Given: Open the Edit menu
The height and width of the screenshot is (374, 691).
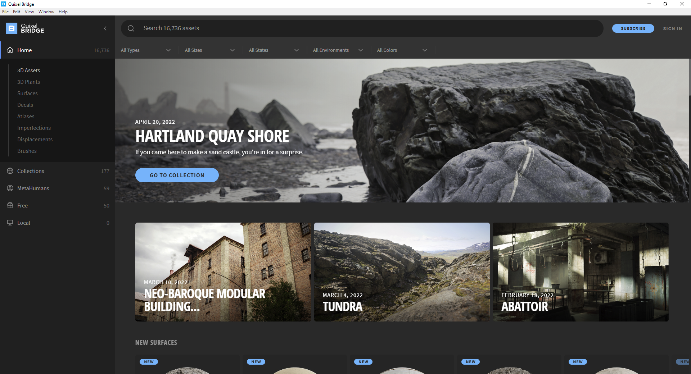Looking at the screenshot, I should 17,12.
